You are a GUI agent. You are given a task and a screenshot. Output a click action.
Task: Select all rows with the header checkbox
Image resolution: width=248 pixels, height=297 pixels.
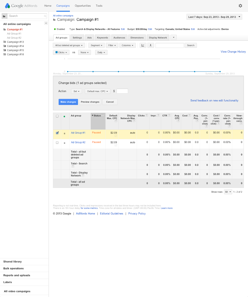57,116
